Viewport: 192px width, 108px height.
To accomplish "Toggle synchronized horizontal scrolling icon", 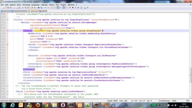I will (x=54, y=7).
